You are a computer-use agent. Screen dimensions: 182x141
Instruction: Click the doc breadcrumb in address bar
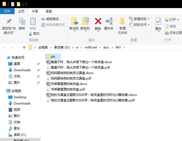click(106, 47)
